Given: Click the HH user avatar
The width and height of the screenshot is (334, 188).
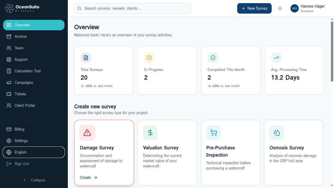Looking at the screenshot, I should (295, 8).
